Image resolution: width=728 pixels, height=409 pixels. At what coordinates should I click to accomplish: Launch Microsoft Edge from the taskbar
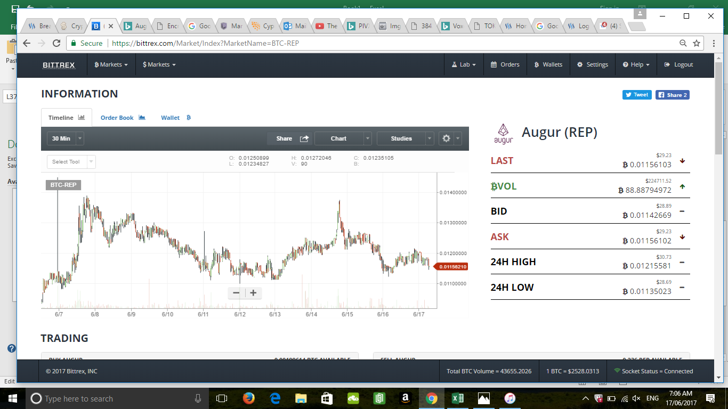[x=275, y=398]
